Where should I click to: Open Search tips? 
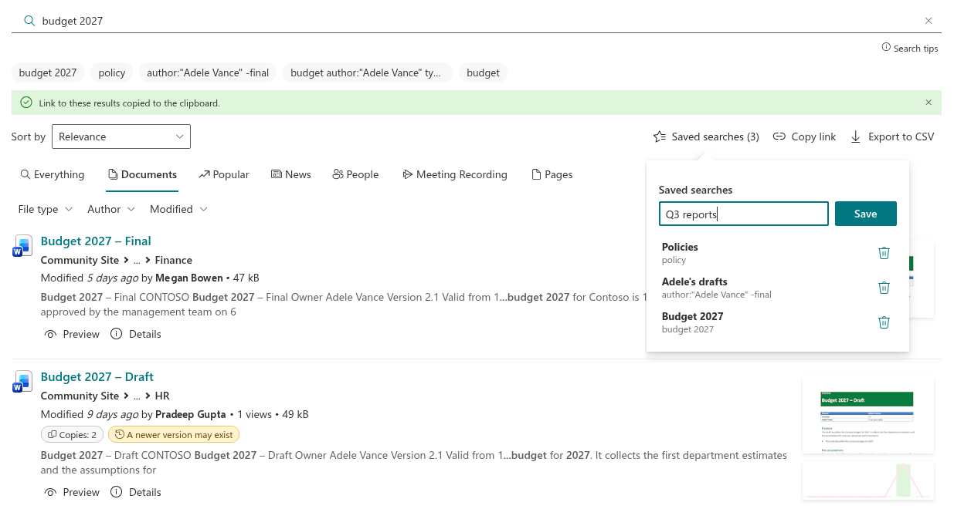910,48
